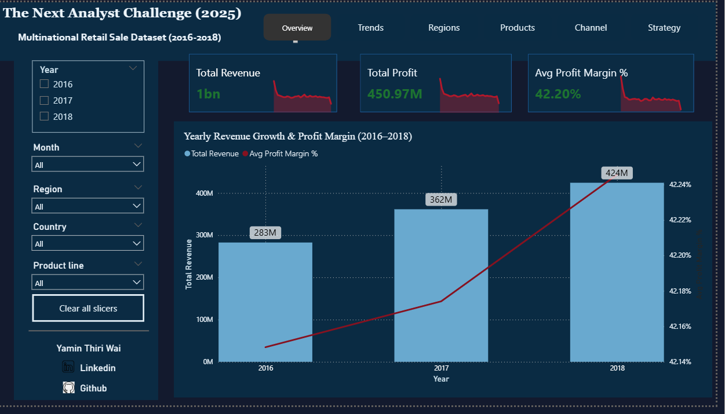Open the Github text link

93,389
